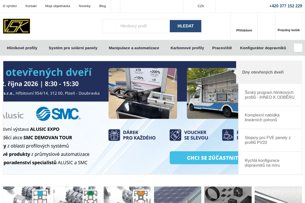Visit the Novinky link
The width and height of the screenshot is (305, 203).
click(85, 6)
